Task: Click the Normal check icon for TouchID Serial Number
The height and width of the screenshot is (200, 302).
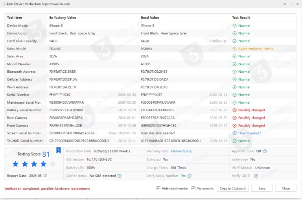Action: pyautogui.click(x=234, y=141)
